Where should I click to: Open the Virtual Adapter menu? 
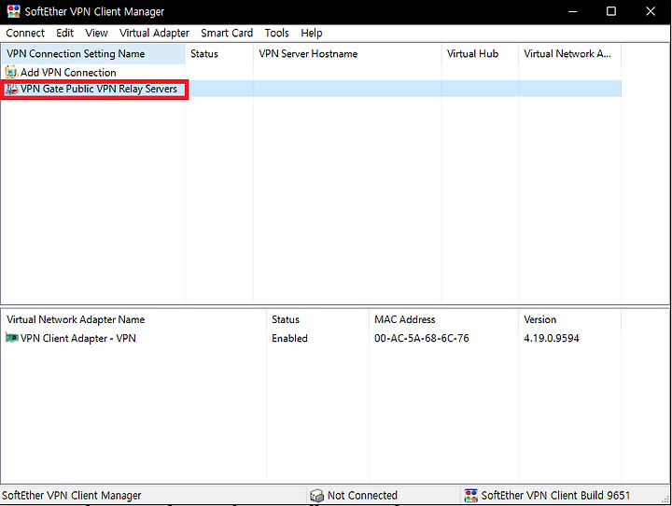[x=154, y=33]
